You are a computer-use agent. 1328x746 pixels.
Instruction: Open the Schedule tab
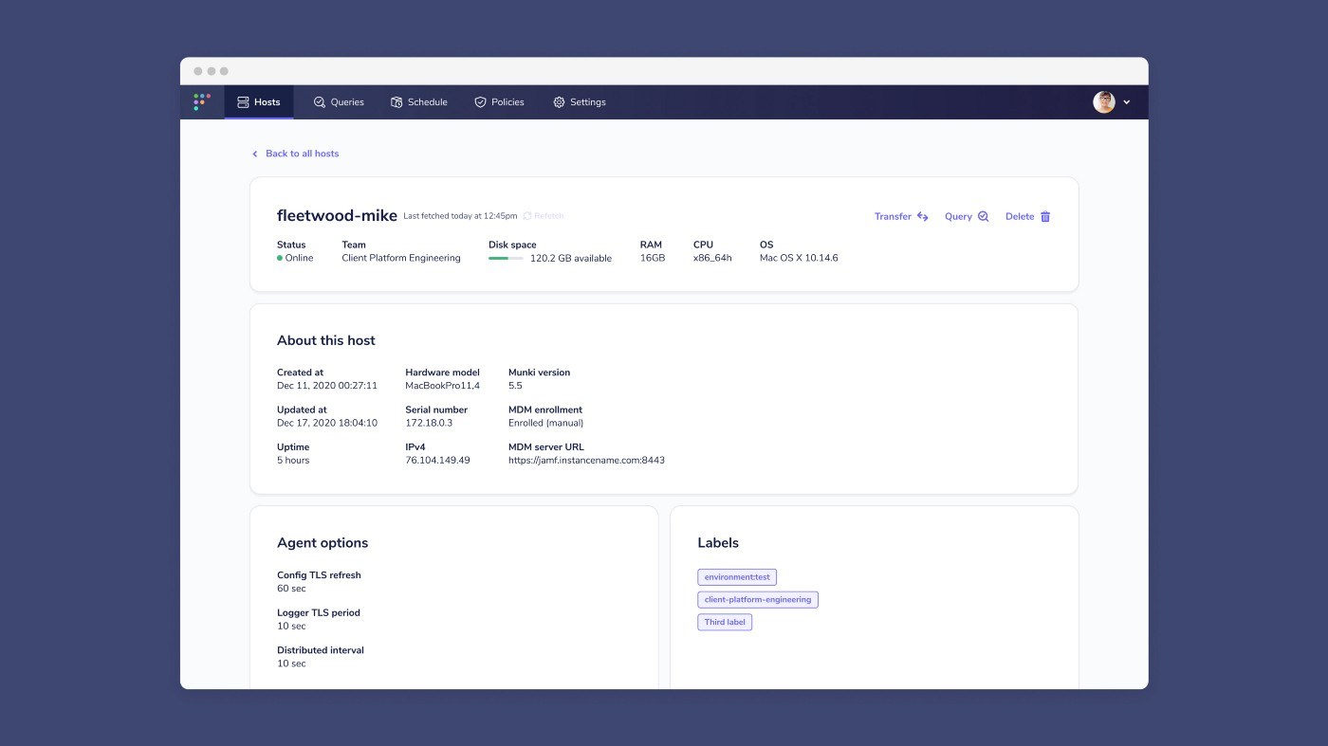click(x=419, y=101)
